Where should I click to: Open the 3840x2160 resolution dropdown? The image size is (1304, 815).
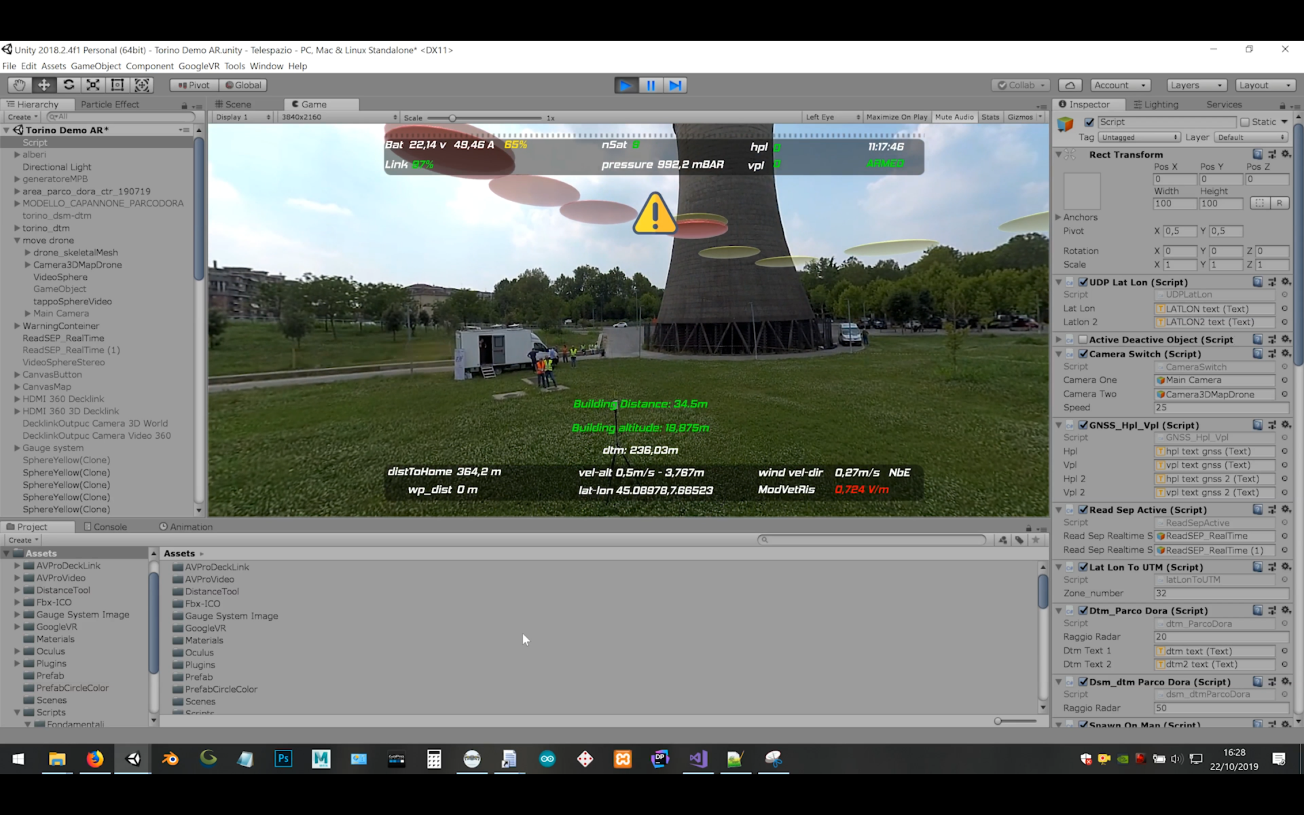(x=339, y=117)
